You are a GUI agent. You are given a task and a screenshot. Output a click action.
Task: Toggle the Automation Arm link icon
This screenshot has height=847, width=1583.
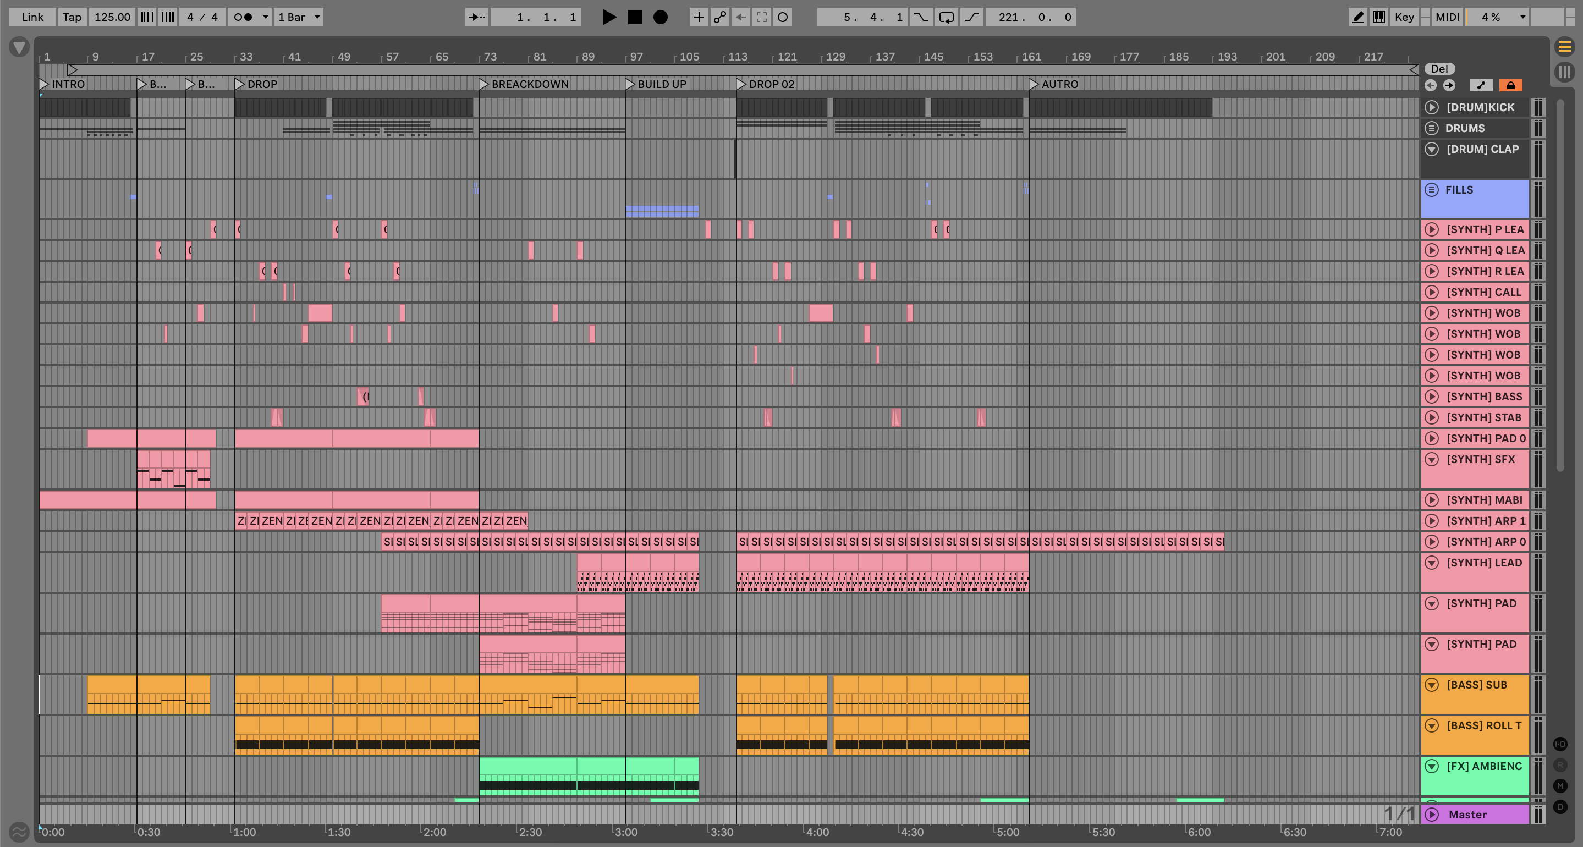pyautogui.click(x=719, y=17)
